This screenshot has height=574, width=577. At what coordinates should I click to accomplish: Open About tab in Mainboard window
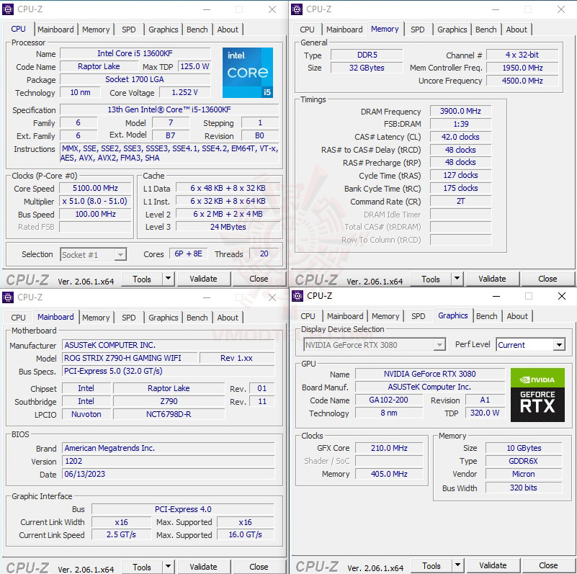click(228, 318)
